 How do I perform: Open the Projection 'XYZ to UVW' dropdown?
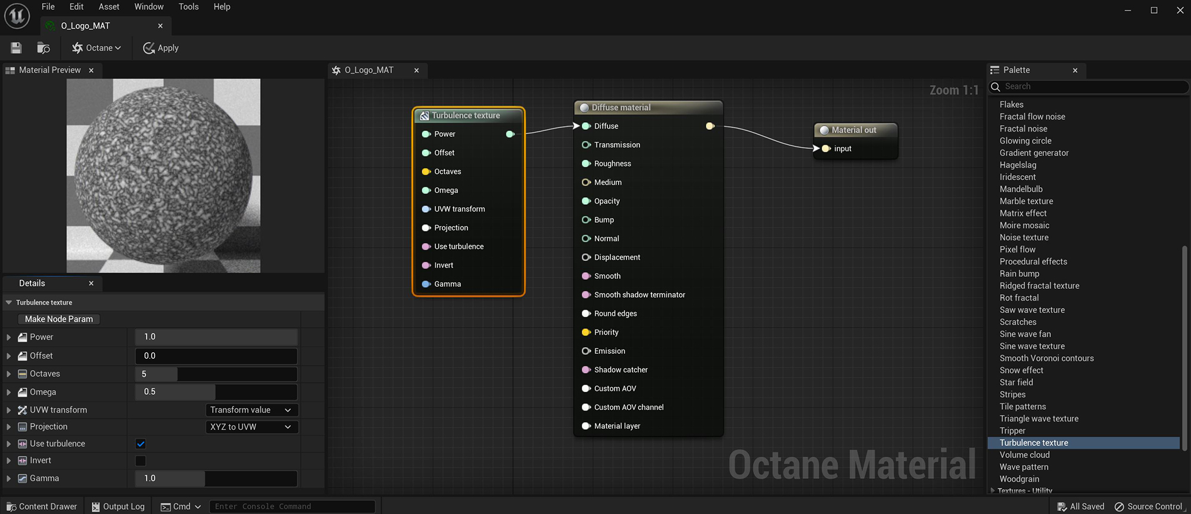[252, 427]
